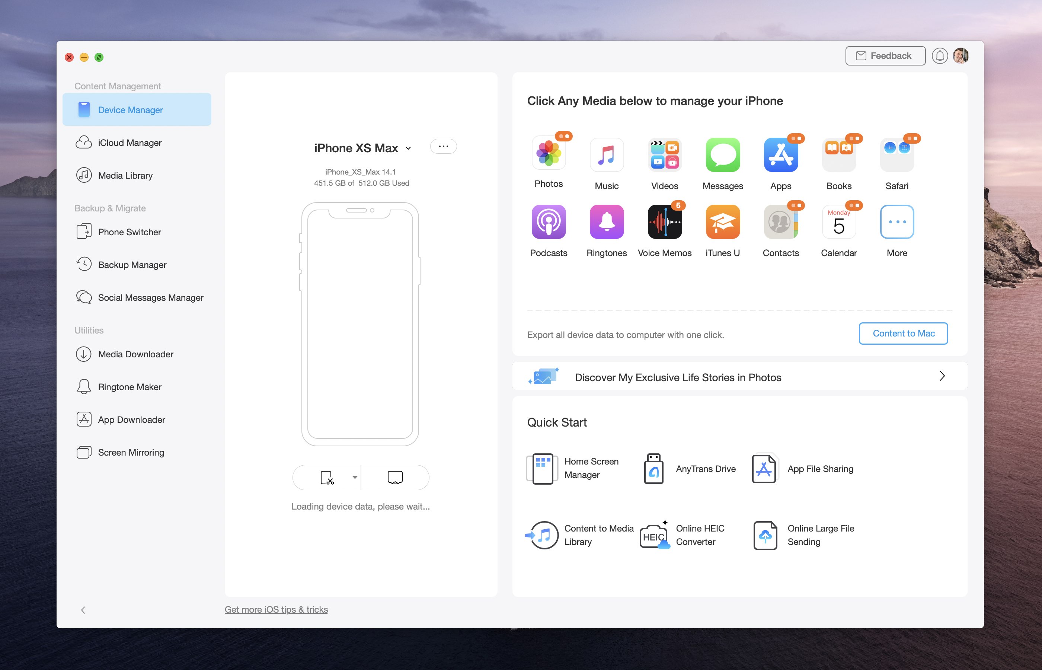1042x670 pixels.
Task: Open the Videos media category
Action: point(665,154)
